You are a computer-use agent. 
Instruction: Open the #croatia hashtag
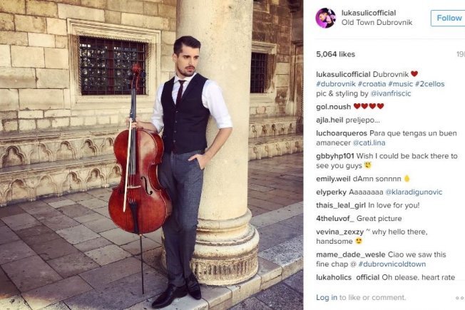pyautogui.click(x=372, y=84)
